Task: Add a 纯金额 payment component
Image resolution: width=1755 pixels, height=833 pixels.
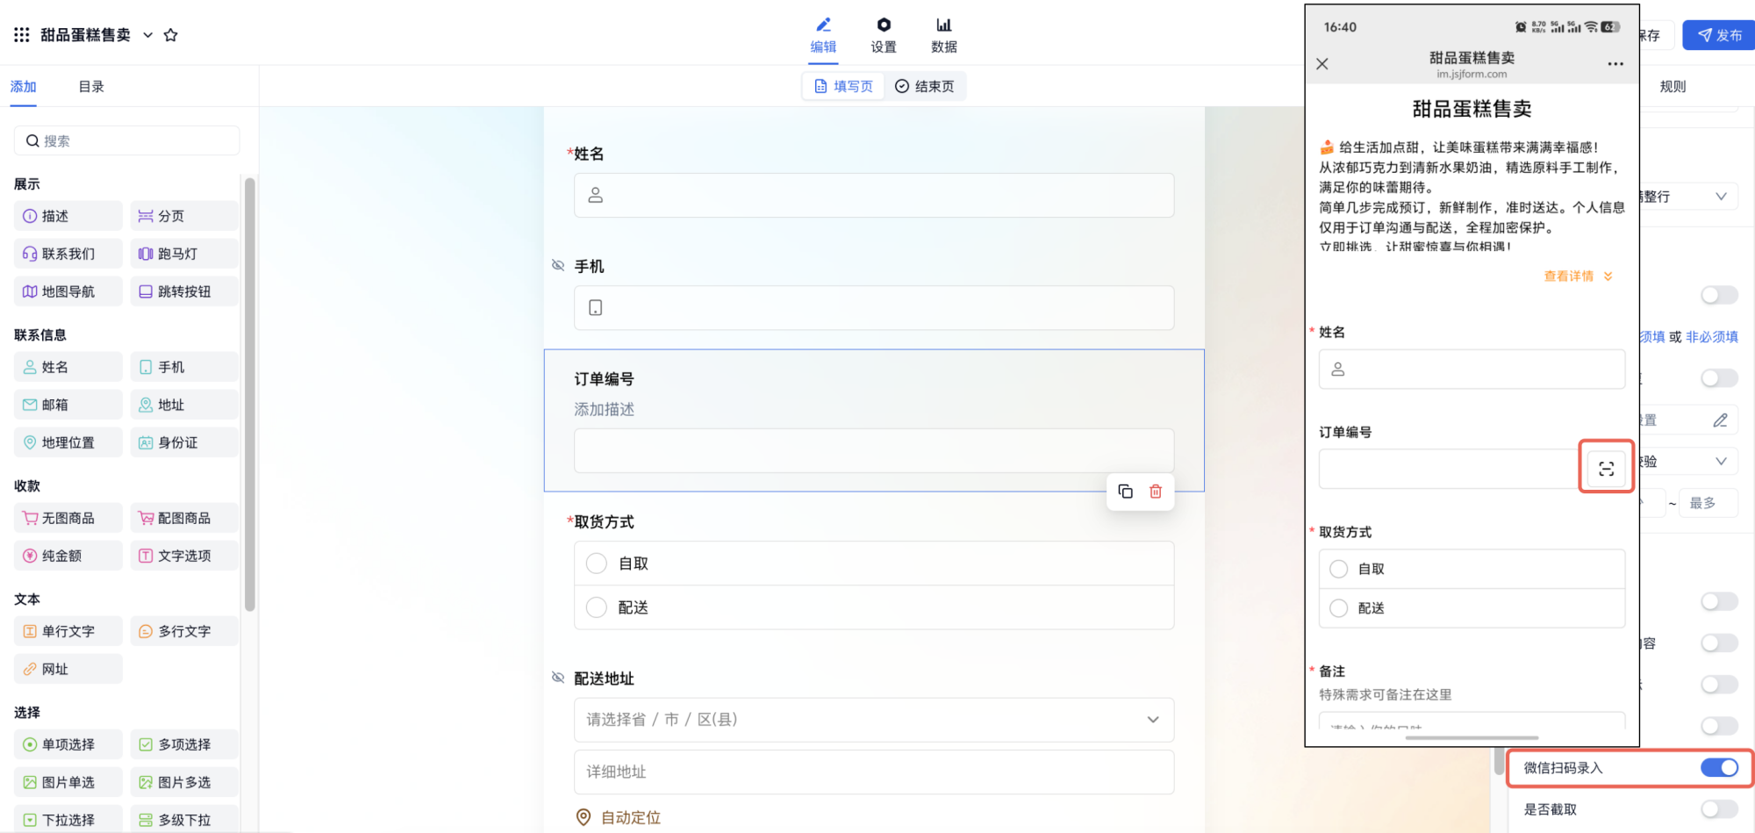Action: 68,556
